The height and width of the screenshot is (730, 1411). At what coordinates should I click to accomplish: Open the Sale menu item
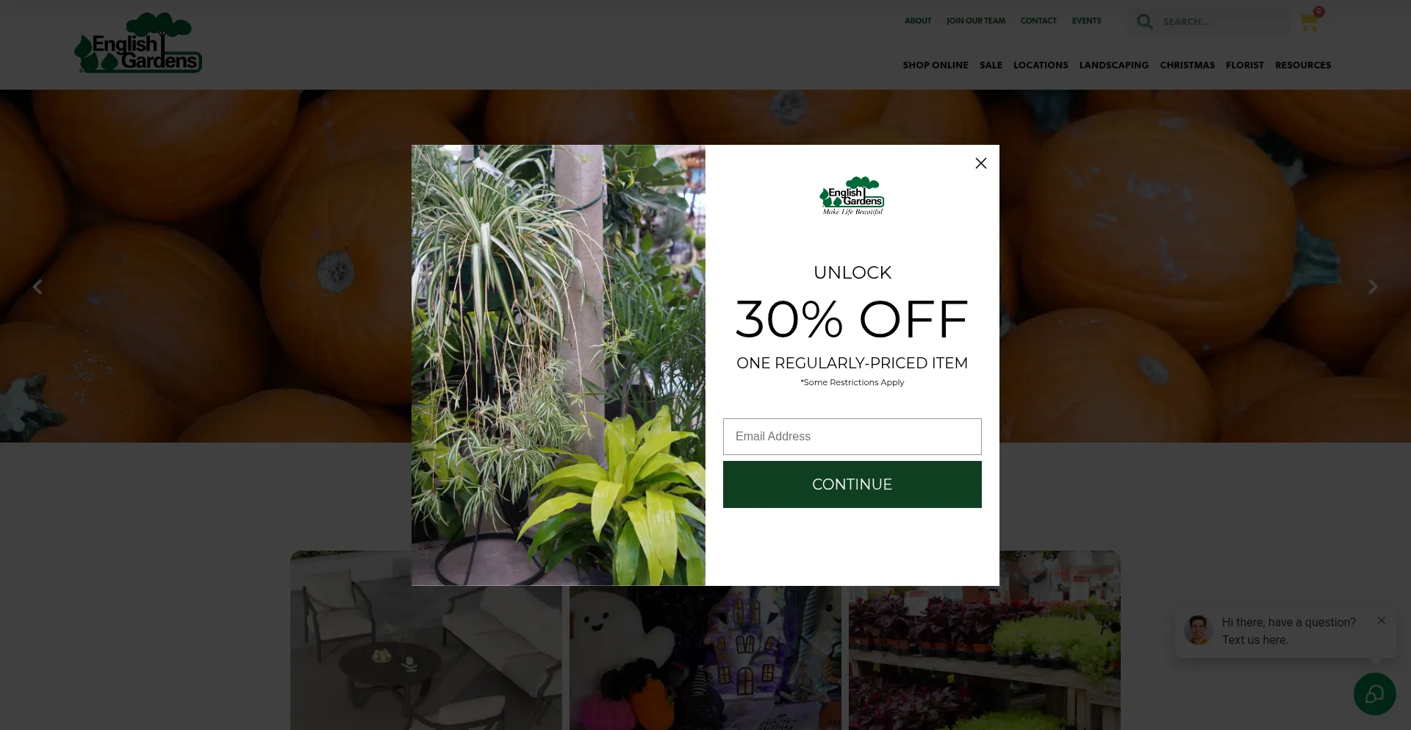[991, 65]
